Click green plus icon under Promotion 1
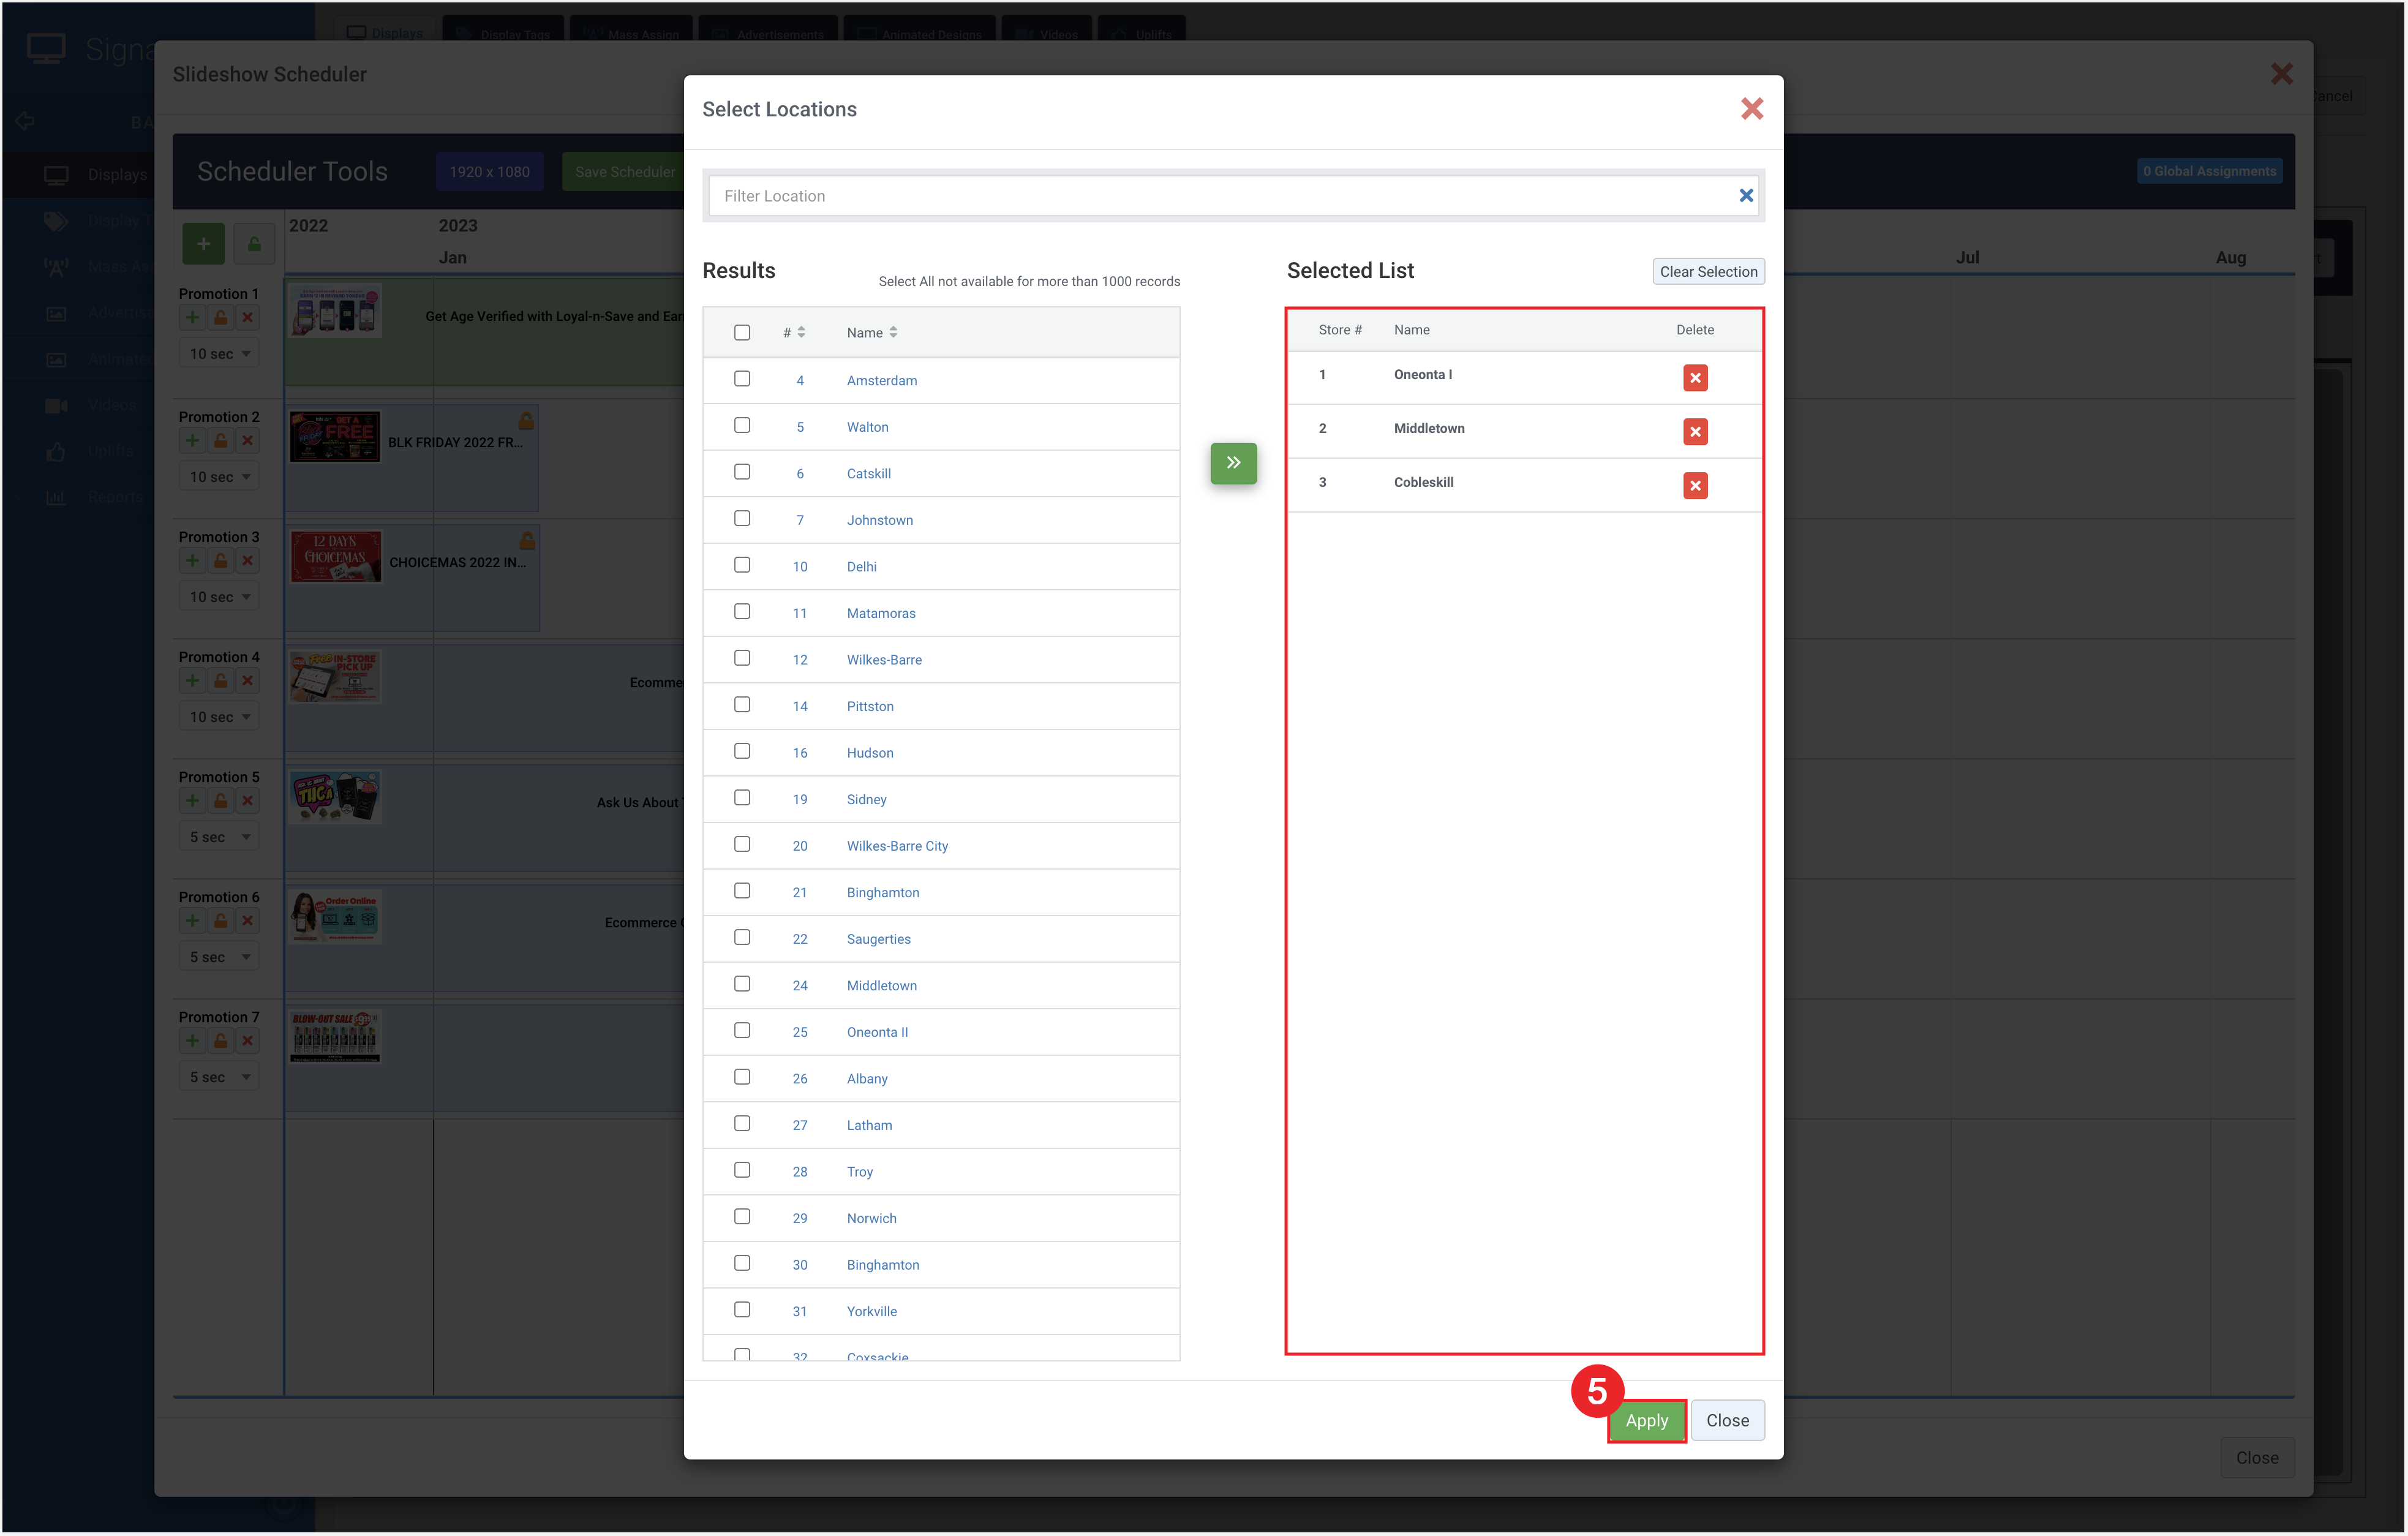The image size is (2408, 1536). tap(192, 318)
